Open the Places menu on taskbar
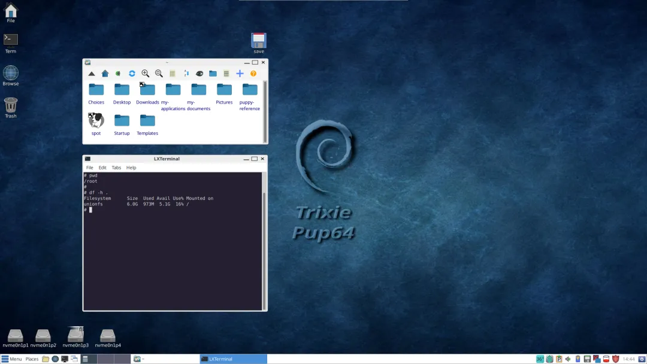This screenshot has width=647, height=364. tap(32, 359)
